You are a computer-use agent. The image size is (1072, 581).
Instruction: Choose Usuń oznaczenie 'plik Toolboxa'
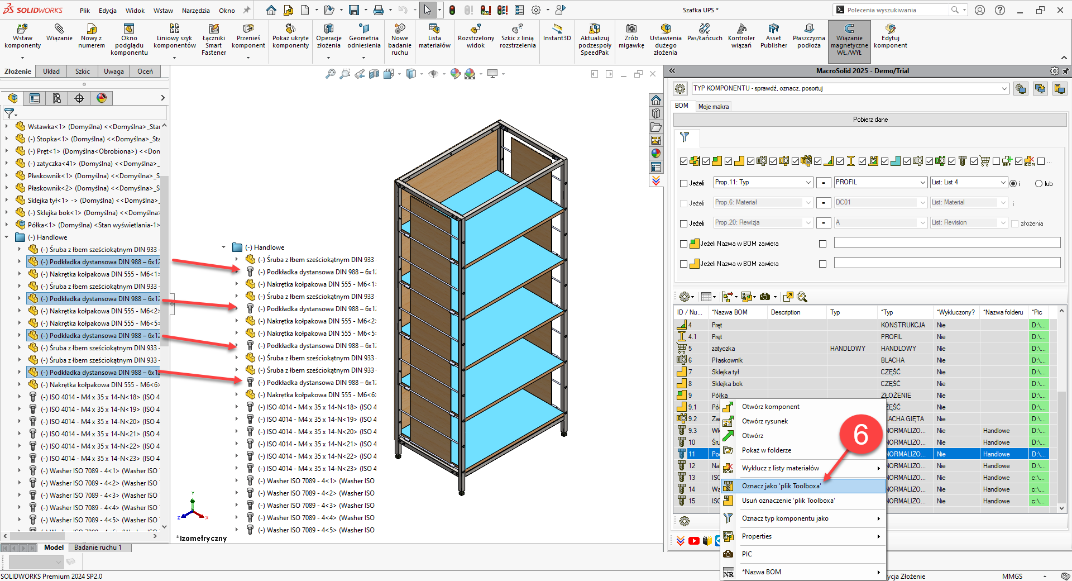point(804,501)
